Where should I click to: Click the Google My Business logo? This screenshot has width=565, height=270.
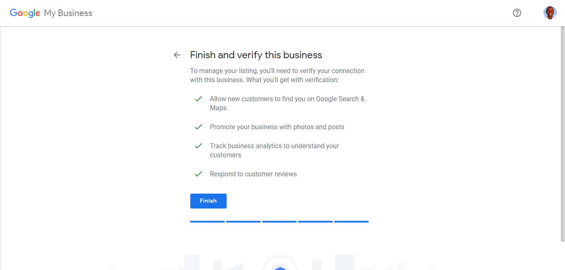51,13
